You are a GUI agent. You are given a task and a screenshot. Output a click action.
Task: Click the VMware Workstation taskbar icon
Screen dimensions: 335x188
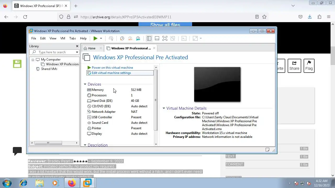pos(87,183)
